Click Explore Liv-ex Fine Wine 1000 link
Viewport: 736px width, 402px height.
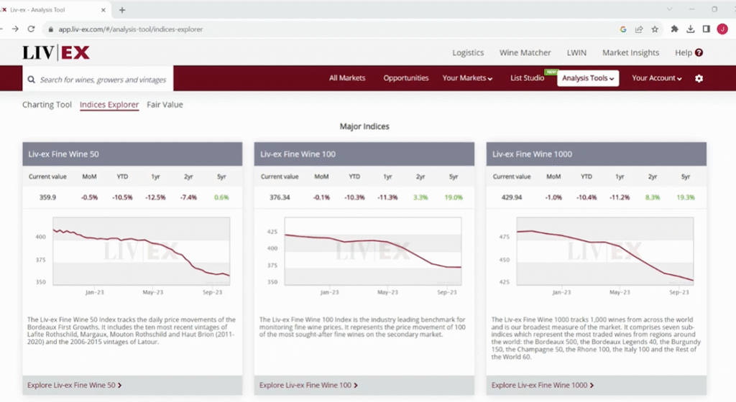pos(540,385)
